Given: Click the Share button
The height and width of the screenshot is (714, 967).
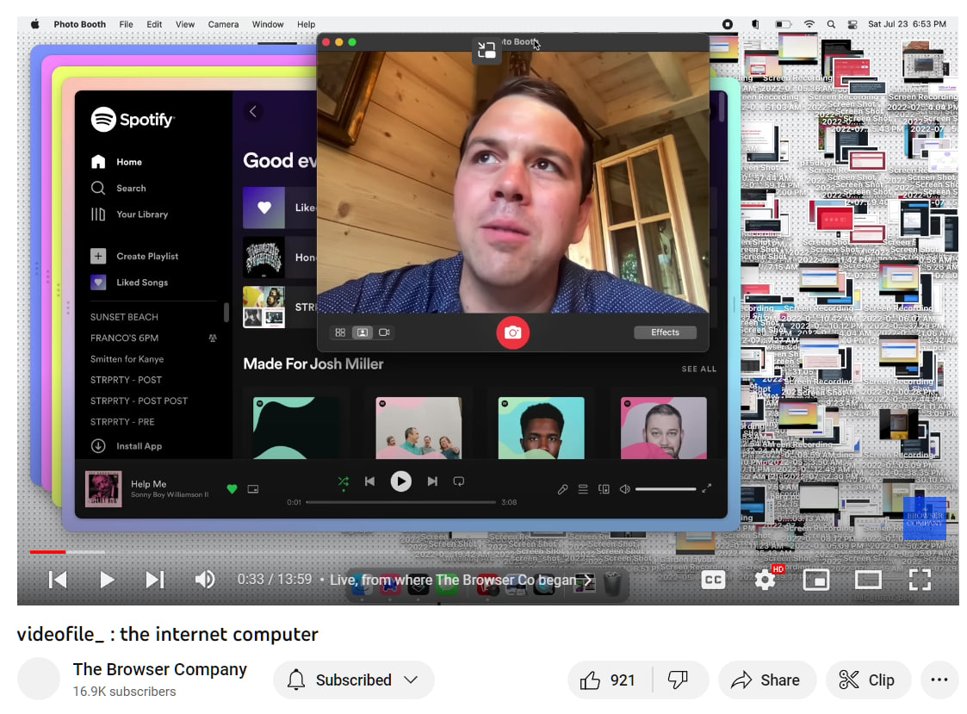Looking at the screenshot, I should [766, 680].
